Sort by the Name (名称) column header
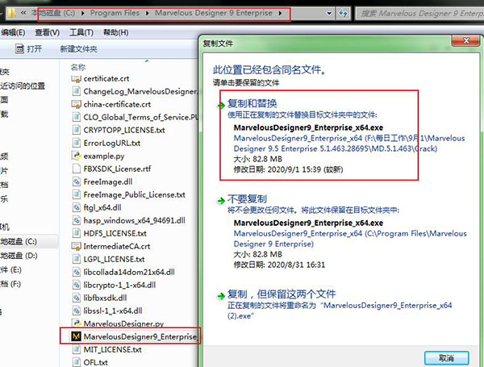The image size is (484, 367). click(78, 67)
